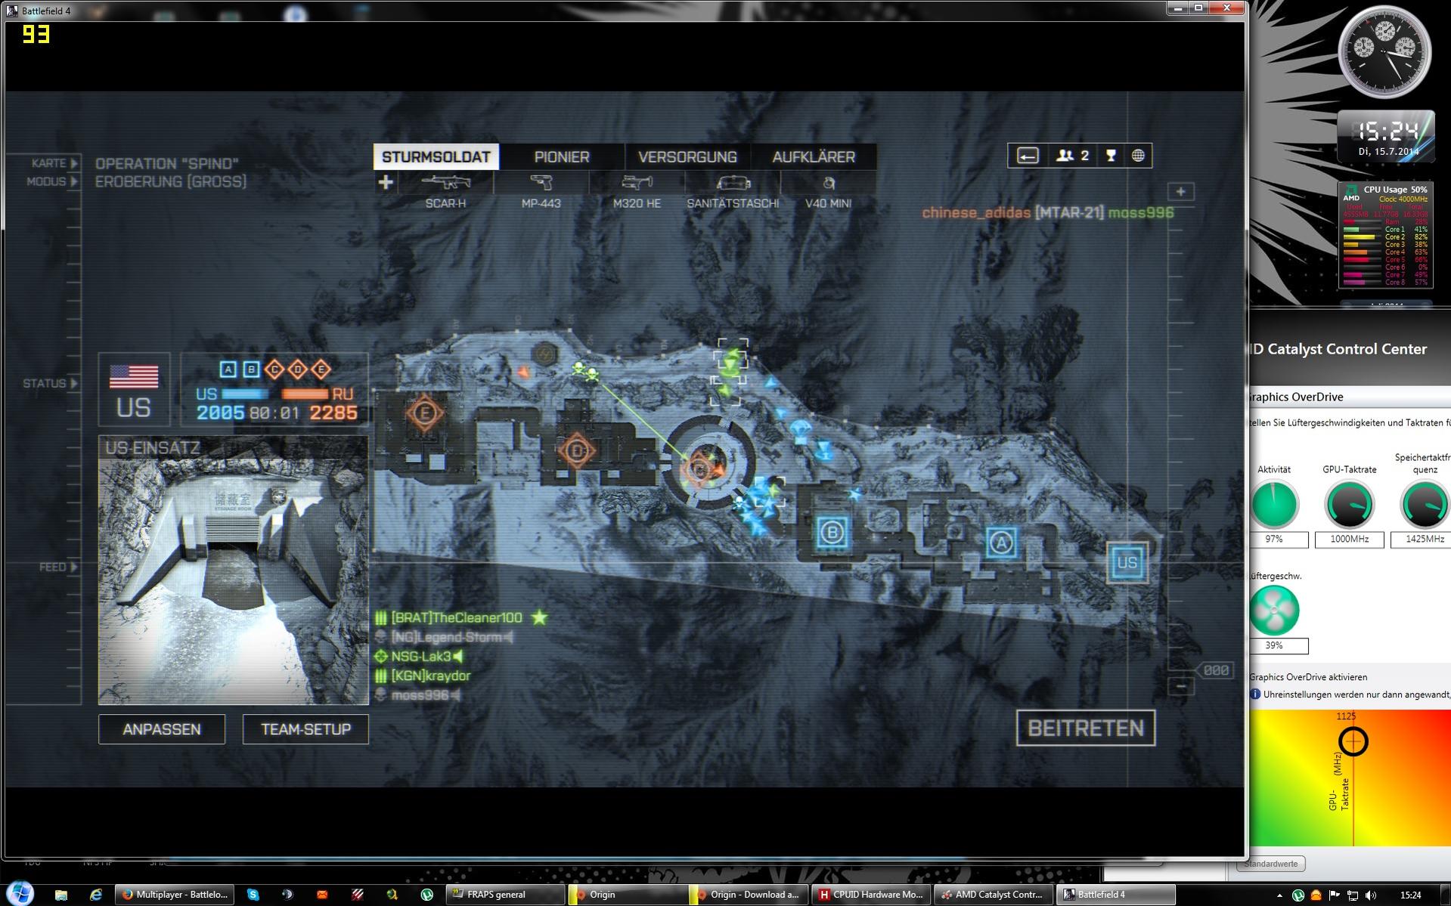1451x906 pixels.
Task: Click the back arrow icon in the top-right menu
Action: coord(1028,156)
